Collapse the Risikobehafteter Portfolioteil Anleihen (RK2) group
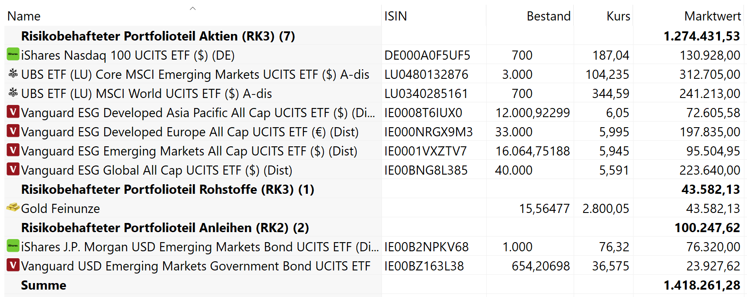This screenshot has width=747, height=297. click(x=165, y=228)
